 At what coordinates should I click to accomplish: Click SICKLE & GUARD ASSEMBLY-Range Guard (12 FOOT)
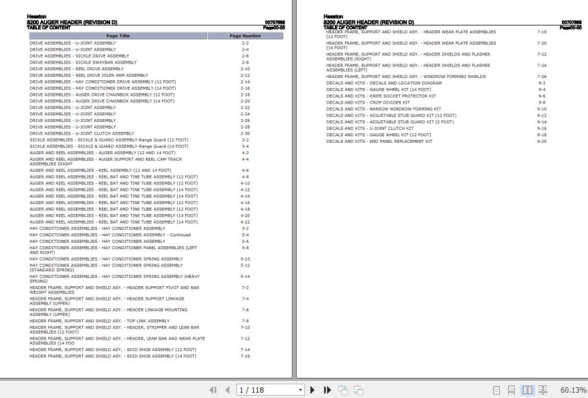click(x=109, y=140)
